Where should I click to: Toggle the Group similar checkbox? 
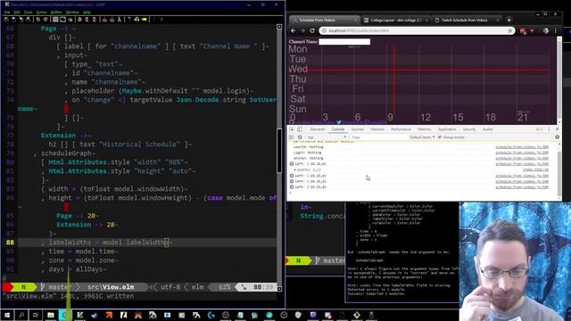440,137
